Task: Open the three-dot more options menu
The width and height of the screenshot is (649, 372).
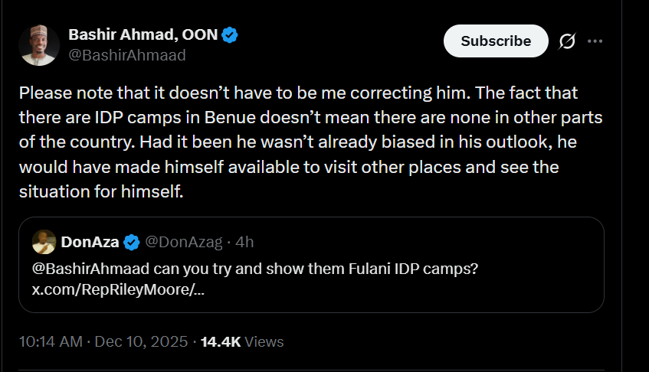Action: [595, 41]
